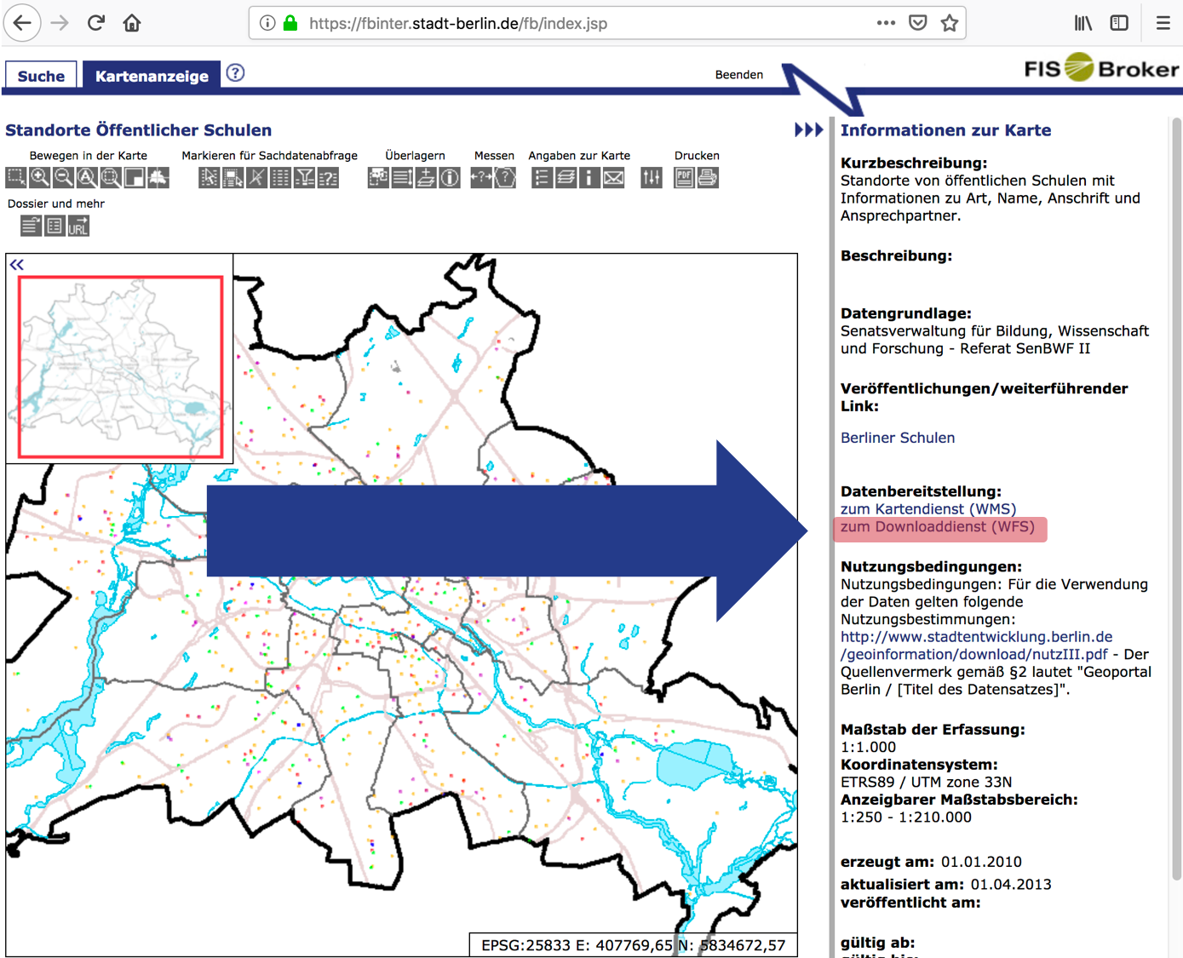Image resolution: width=1183 pixels, height=958 pixels.
Task: Click the query list question-mark icon
Action: pyautogui.click(x=329, y=177)
